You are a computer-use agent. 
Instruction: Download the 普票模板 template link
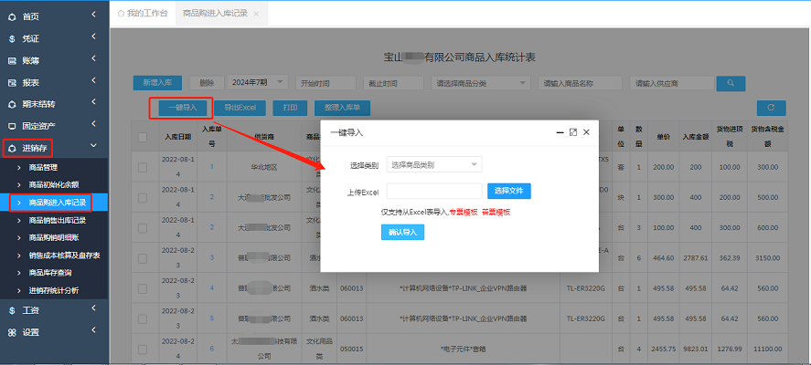pos(496,213)
